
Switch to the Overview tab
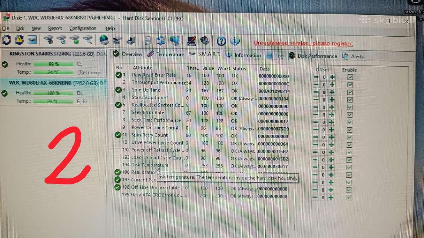click(x=128, y=54)
